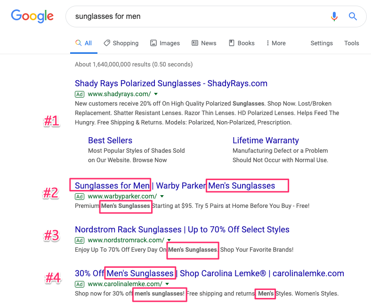
Task: Expand dropdown arrow beside shadyrays.com URL
Action: click(x=156, y=94)
